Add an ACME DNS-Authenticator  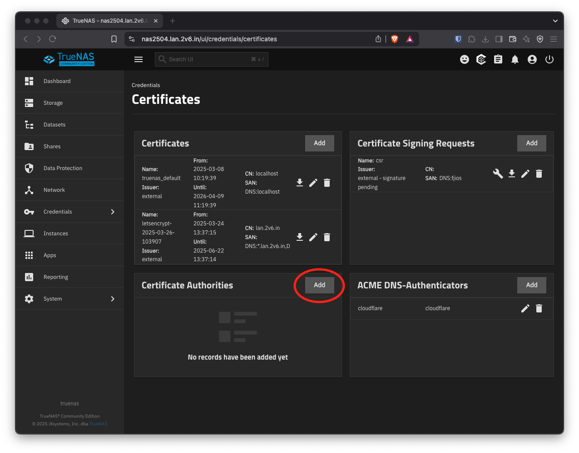click(x=532, y=285)
